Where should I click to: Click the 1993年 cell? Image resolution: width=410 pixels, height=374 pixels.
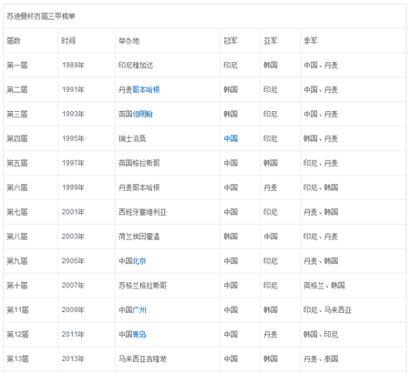(73, 115)
